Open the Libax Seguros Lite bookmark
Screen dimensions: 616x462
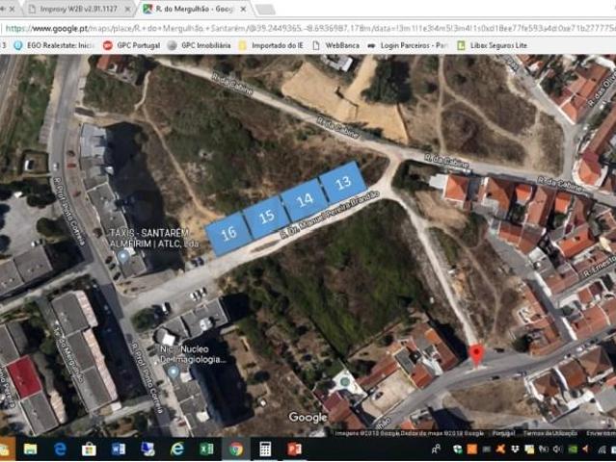(x=492, y=45)
